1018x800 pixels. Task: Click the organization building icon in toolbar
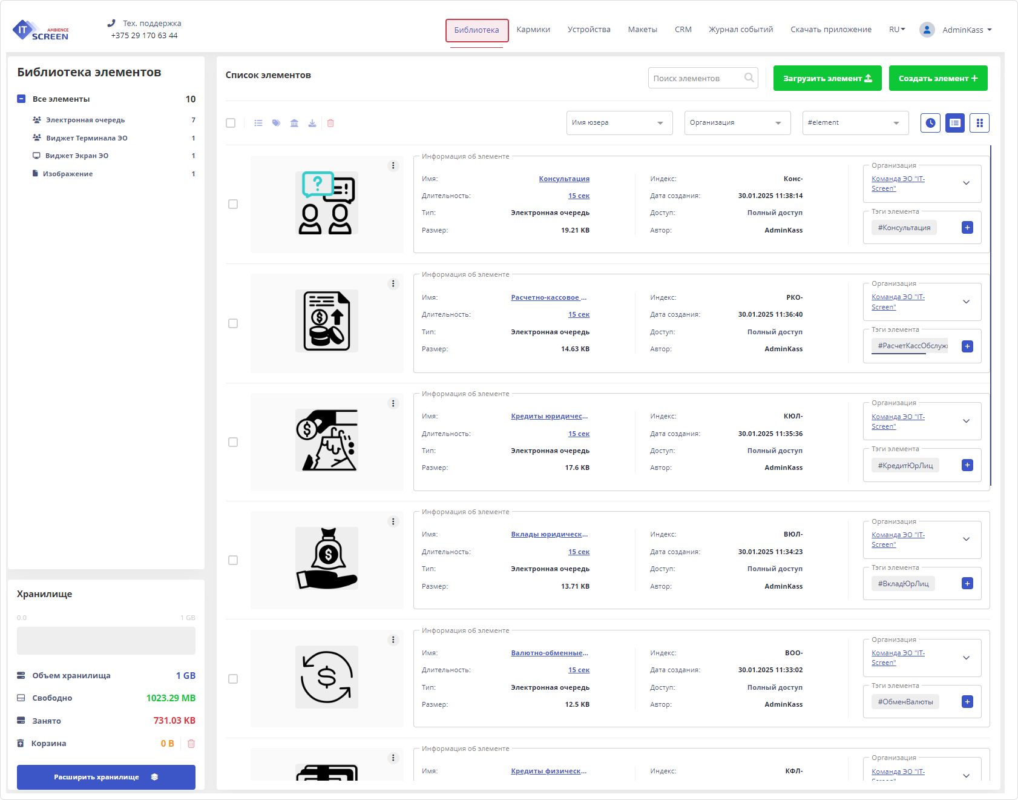click(x=294, y=123)
